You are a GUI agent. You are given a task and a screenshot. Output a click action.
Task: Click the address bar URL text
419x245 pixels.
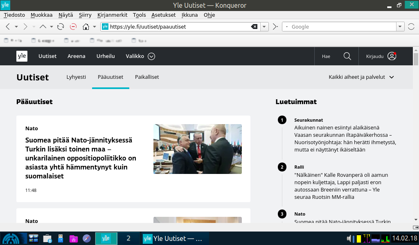coord(148,27)
